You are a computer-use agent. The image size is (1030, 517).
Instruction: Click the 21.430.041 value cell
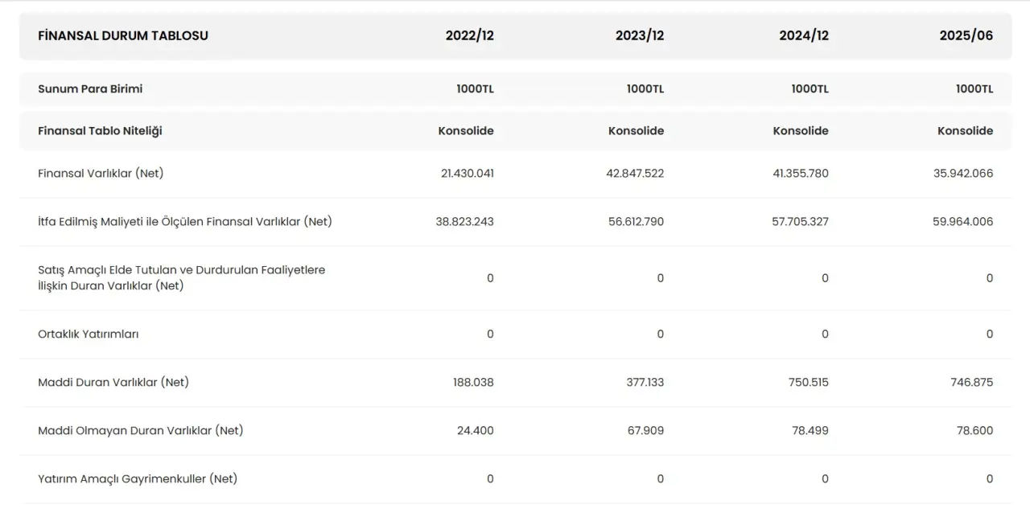(464, 173)
